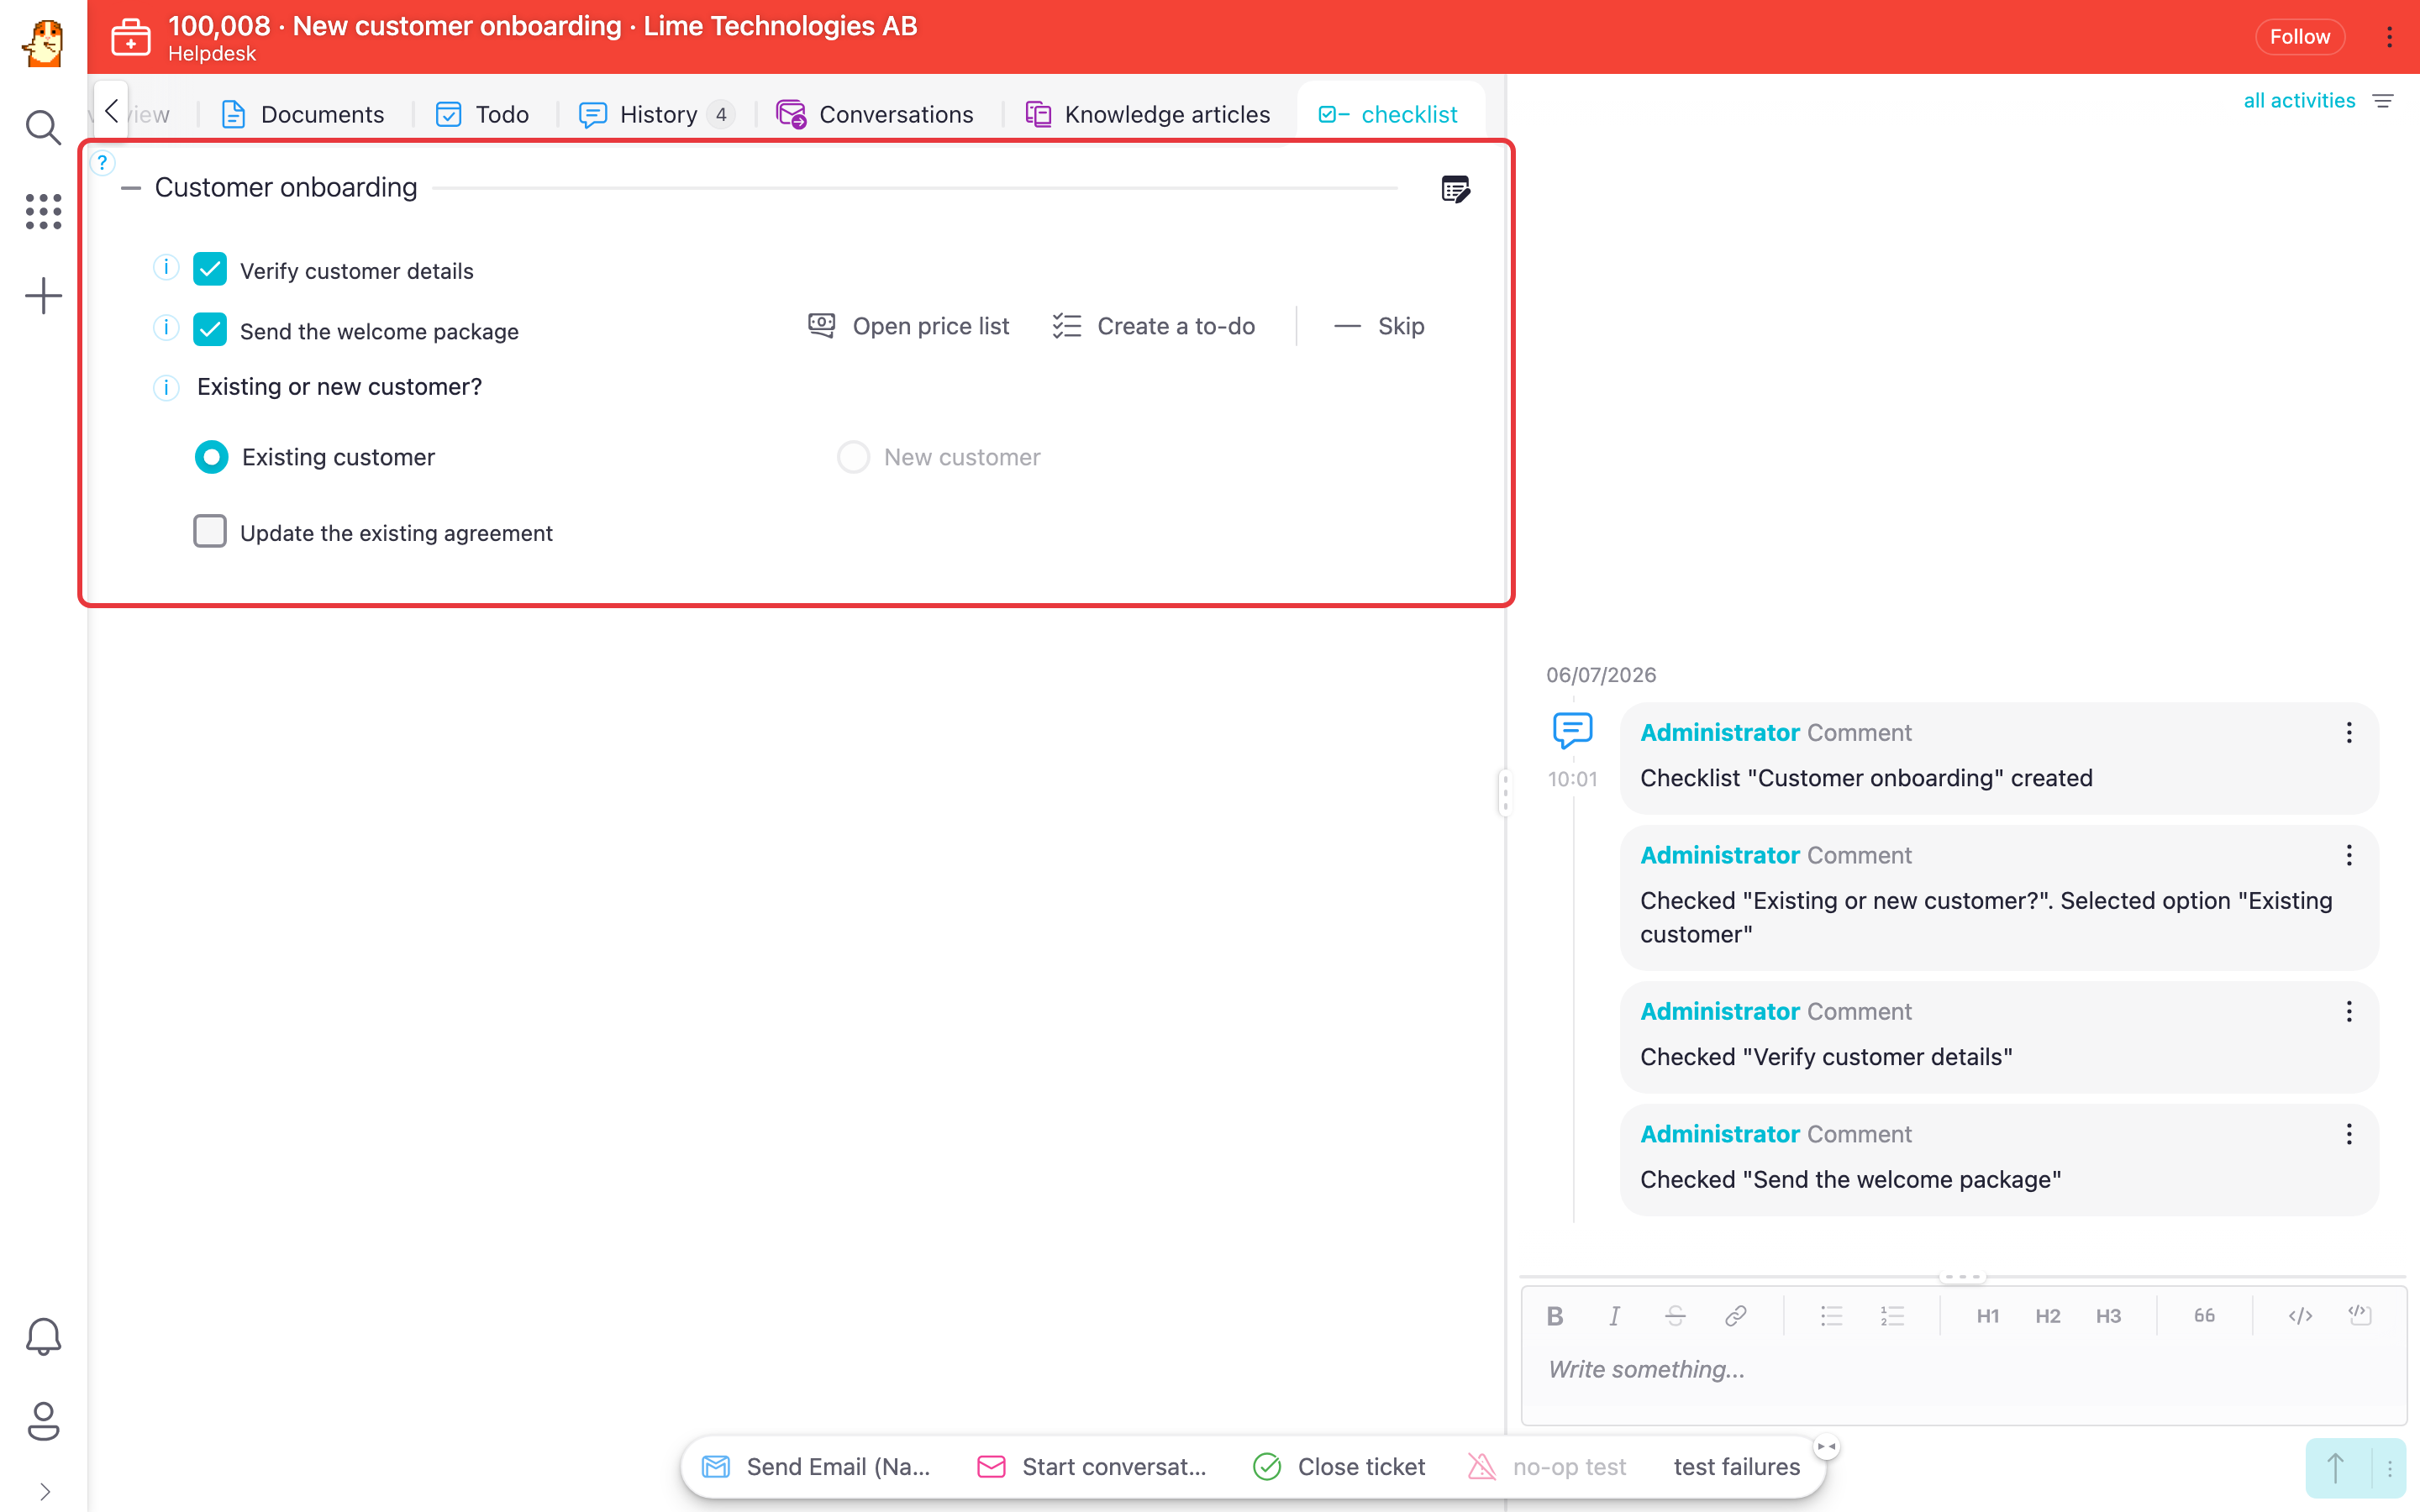Viewport: 2420px width, 1512px height.
Task: Follow this helpdesk ticket
Action: coord(2299,37)
